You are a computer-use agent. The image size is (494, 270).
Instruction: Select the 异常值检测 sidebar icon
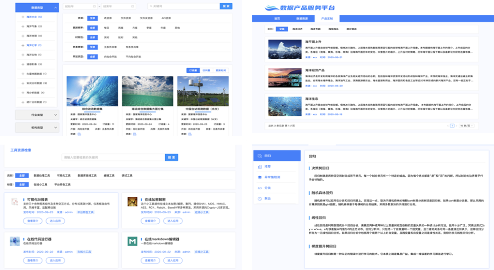[260, 177]
